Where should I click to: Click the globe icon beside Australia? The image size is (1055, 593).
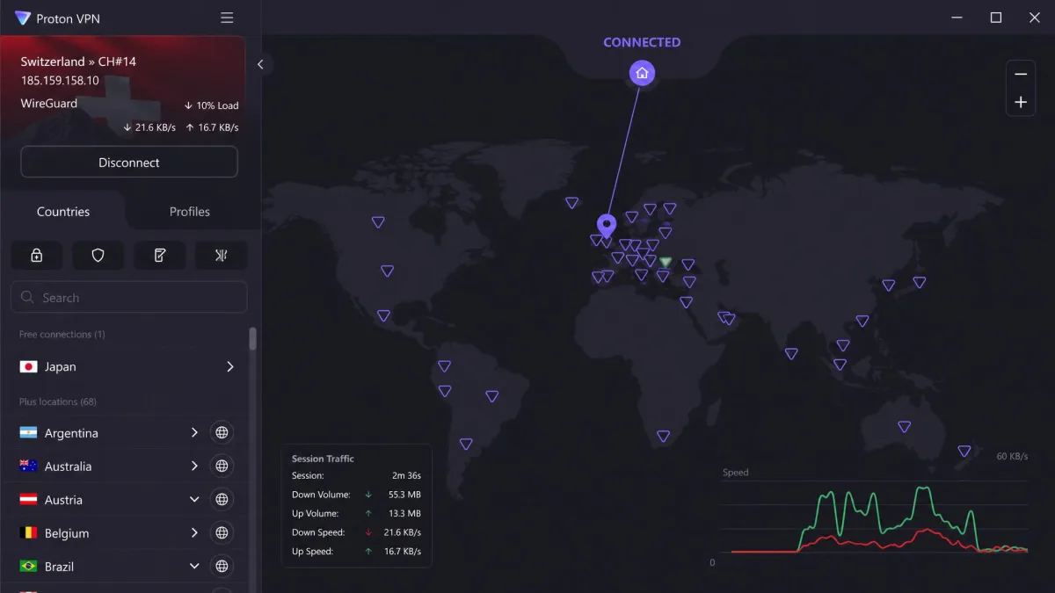click(x=222, y=466)
